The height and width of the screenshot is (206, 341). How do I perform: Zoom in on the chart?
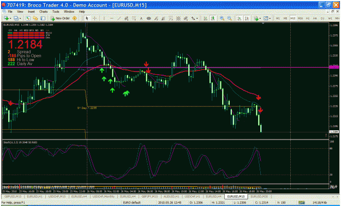click(x=222, y=19)
